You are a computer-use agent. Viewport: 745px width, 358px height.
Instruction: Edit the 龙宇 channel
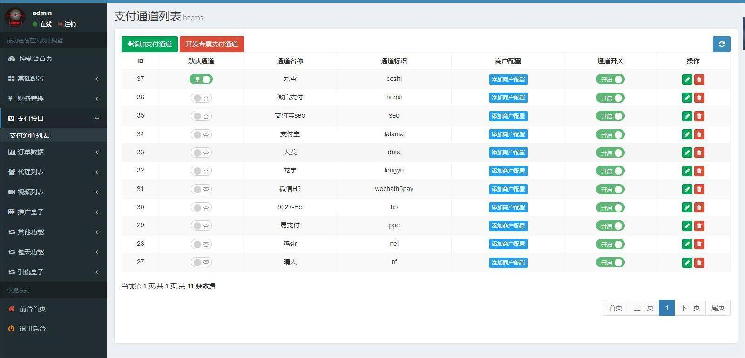(687, 171)
